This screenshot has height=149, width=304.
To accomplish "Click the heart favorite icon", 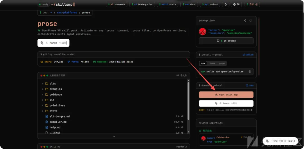I will 251,21.
